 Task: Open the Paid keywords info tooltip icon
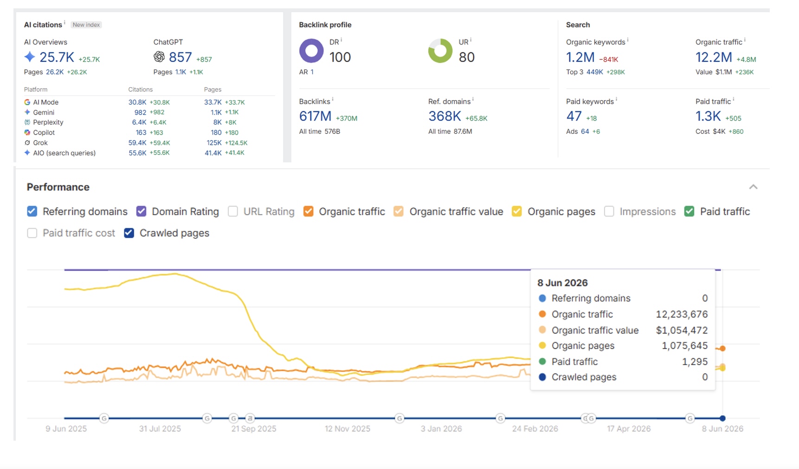click(616, 99)
